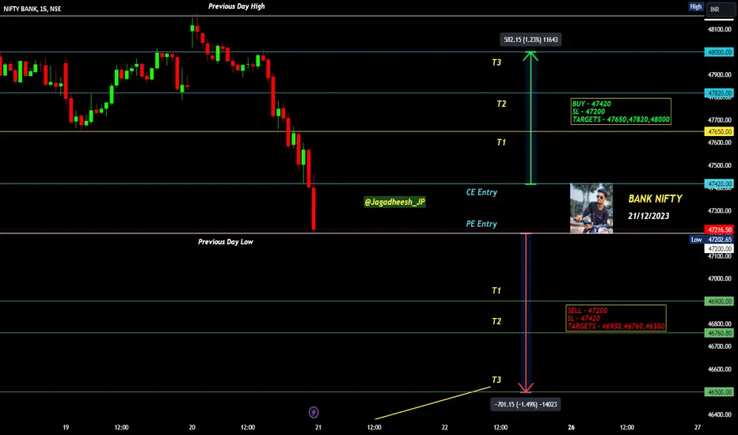
Task: Click the -701.15 (-1.49%) measurement label
Action: tap(526, 404)
